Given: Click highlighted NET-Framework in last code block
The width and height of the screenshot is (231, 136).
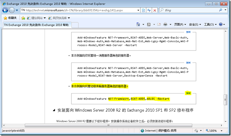Looking at the screenshot, I should [119, 99].
